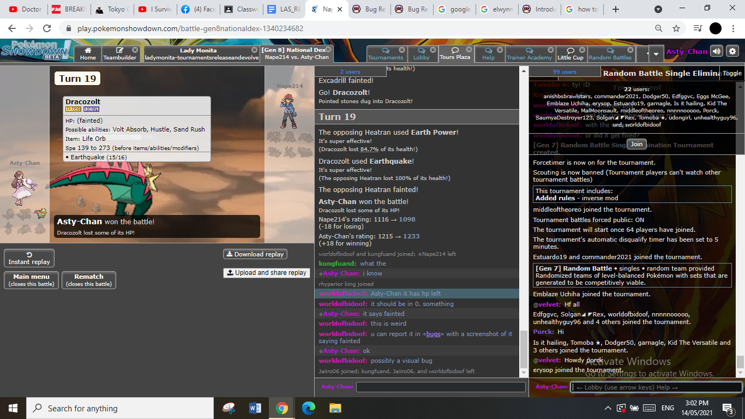Click Instant replay button
This screenshot has width=745, height=419.
tap(29, 259)
